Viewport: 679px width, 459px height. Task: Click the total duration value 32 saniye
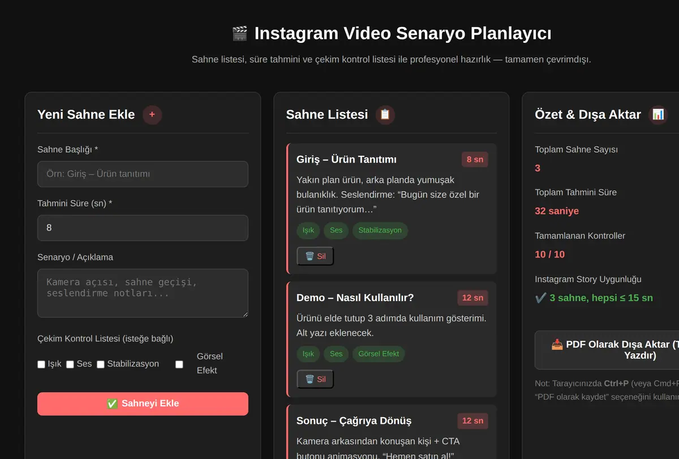557,211
